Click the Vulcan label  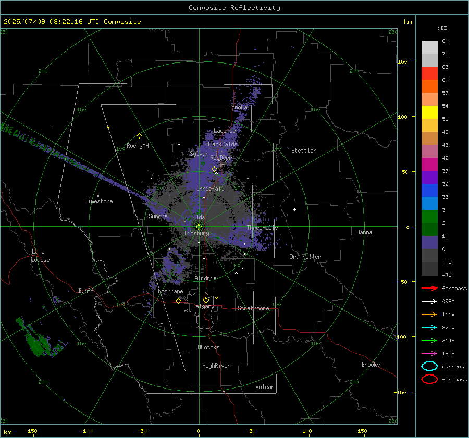click(x=265, y=387)
